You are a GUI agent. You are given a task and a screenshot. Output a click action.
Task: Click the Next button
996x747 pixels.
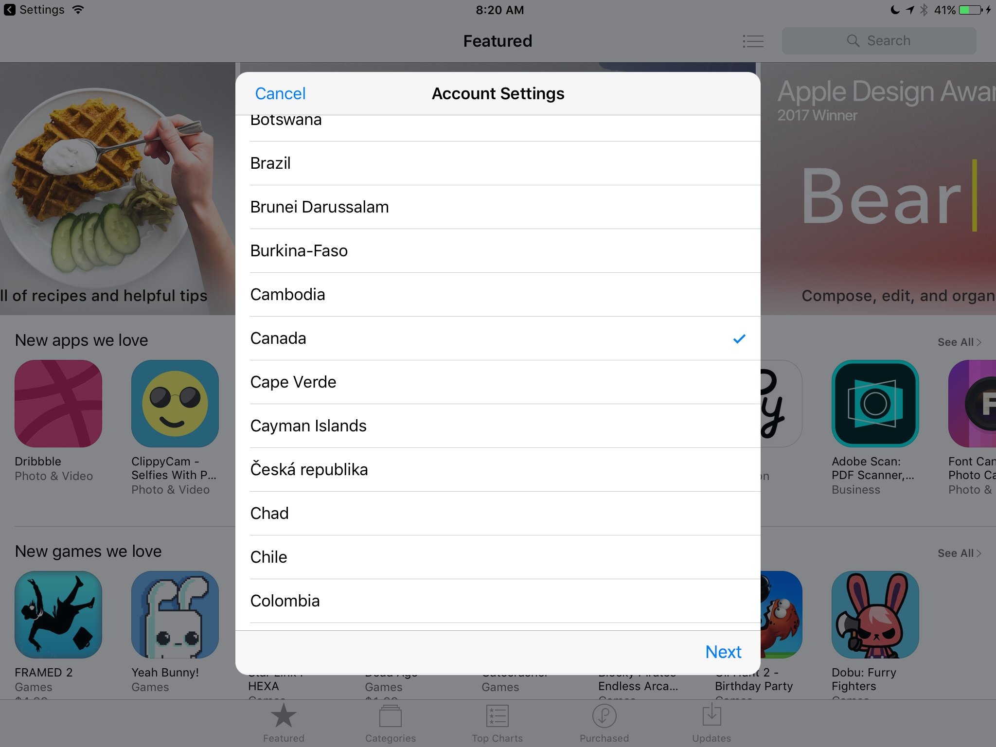[722, 651]
